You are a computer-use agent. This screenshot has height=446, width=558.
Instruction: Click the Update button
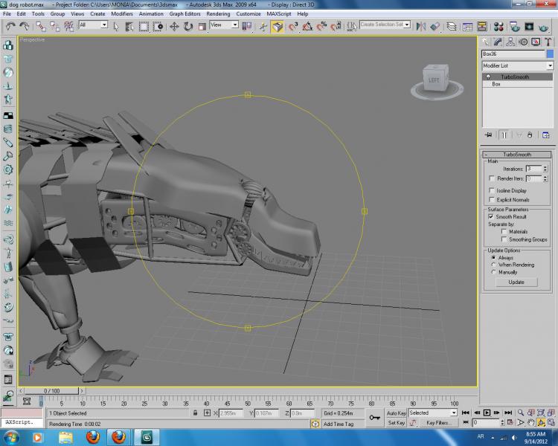click(x=516, y=282)
